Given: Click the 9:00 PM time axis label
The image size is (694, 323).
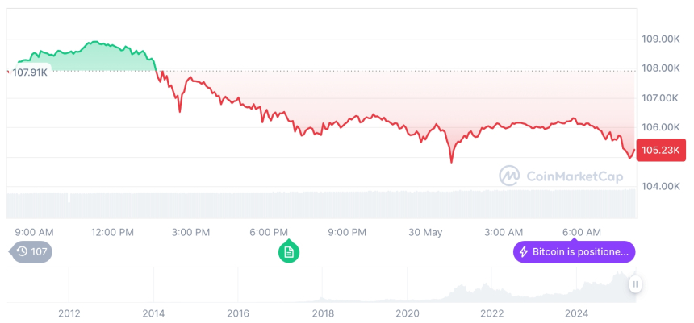Looking at the screenshot, I should coord(347,232).
